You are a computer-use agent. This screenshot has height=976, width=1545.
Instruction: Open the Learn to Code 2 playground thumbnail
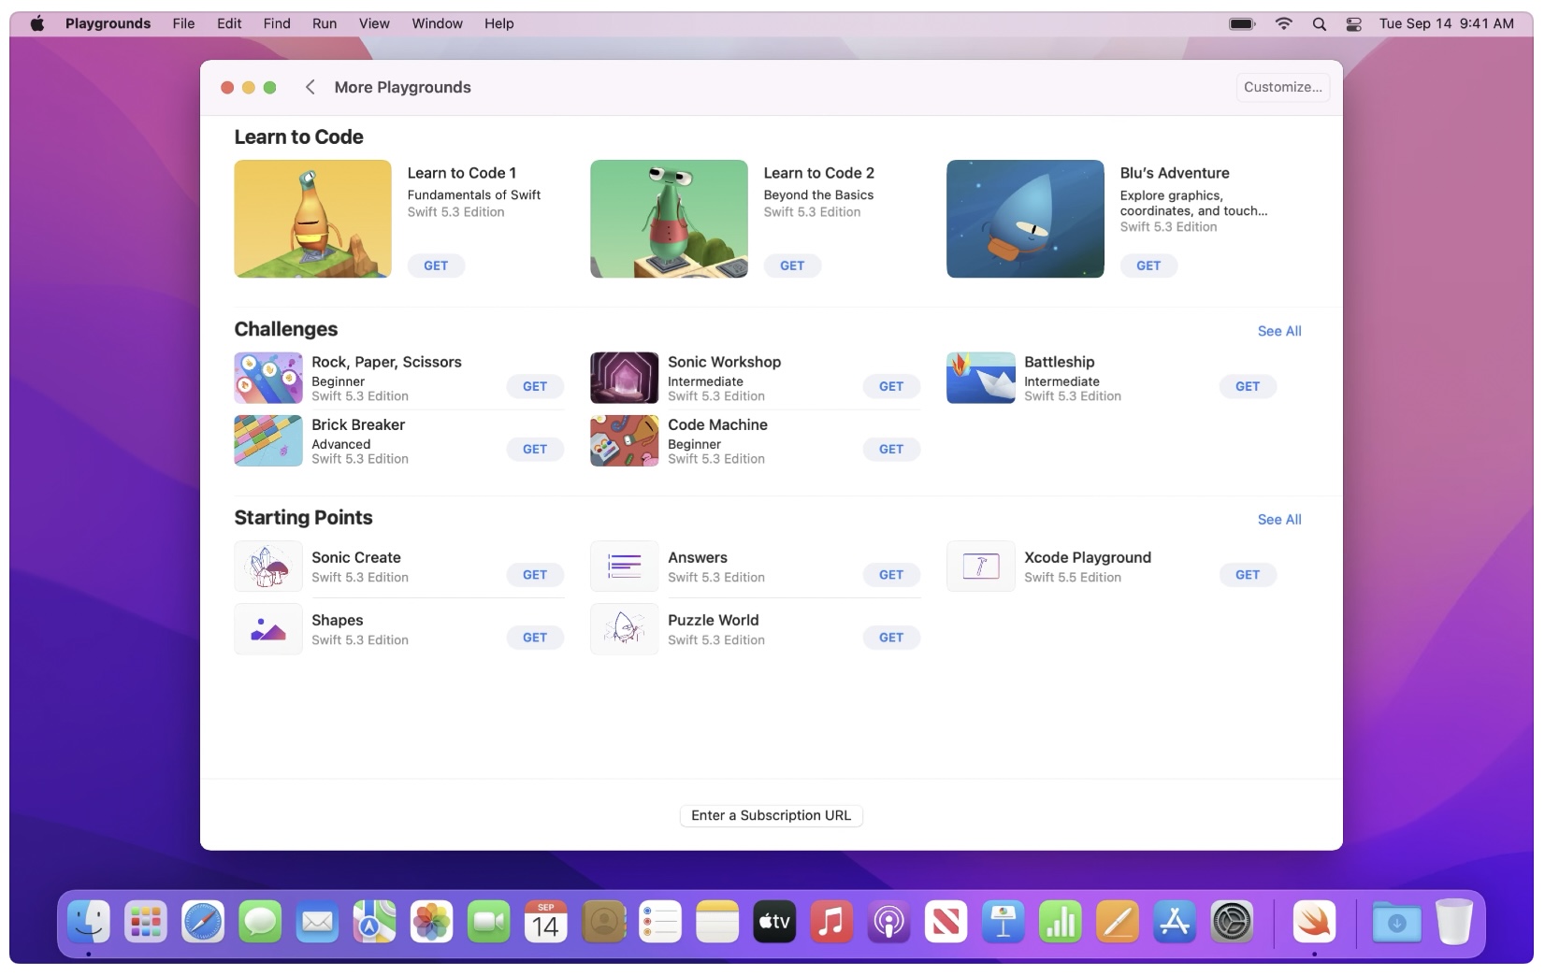pyautogui.click(x=669, y=219)
